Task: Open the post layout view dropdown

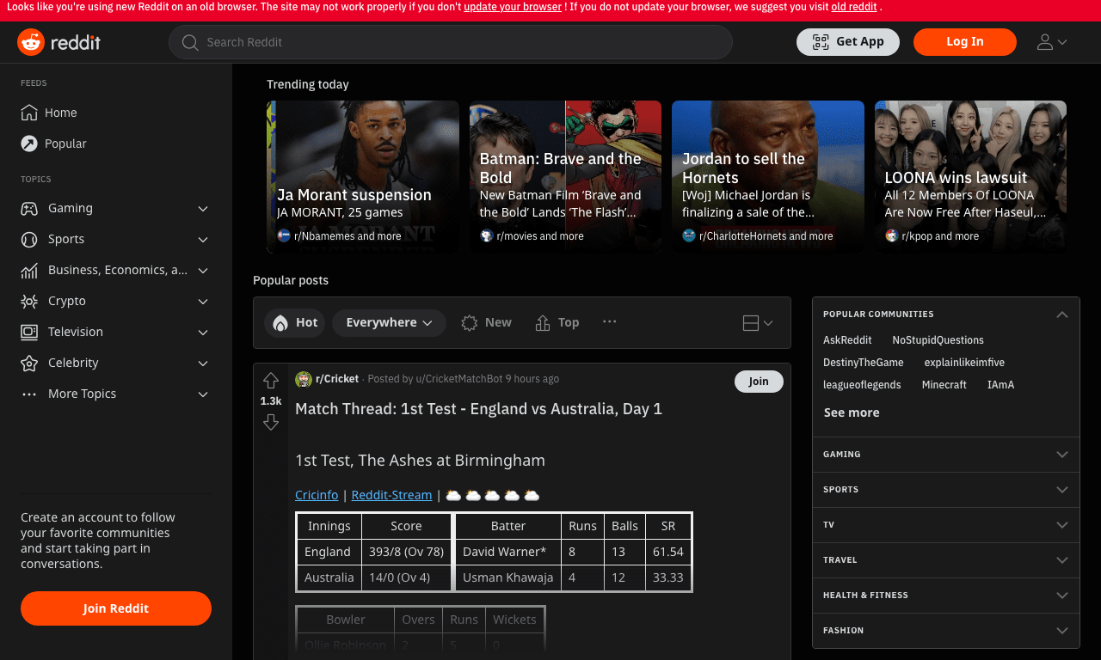Action: (758, 323)
